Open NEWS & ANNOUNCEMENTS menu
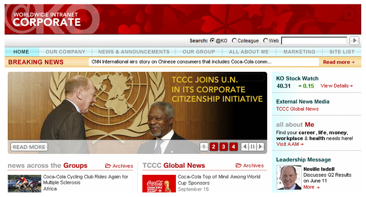Screen dimensions: 366x197 coord(134,52)
